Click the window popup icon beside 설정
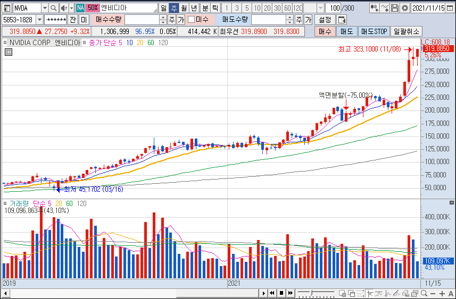Viewport: 456px width, 299px height. tap(342, 20)
